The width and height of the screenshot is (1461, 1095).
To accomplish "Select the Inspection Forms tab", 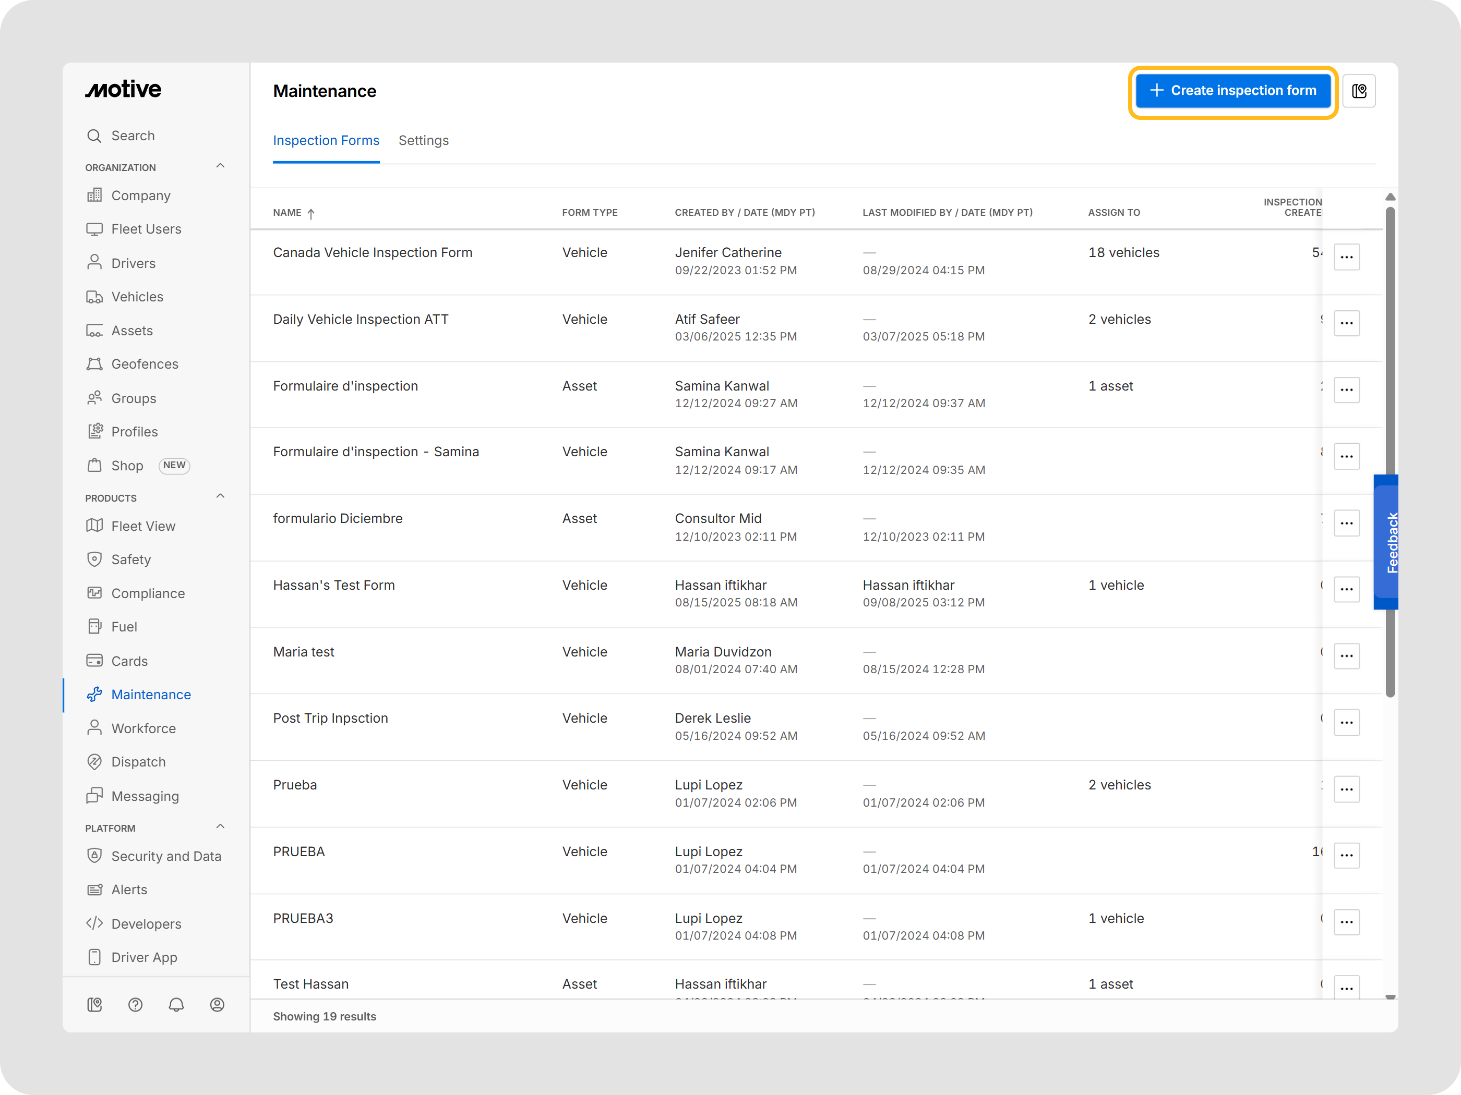I will point(326,141).
